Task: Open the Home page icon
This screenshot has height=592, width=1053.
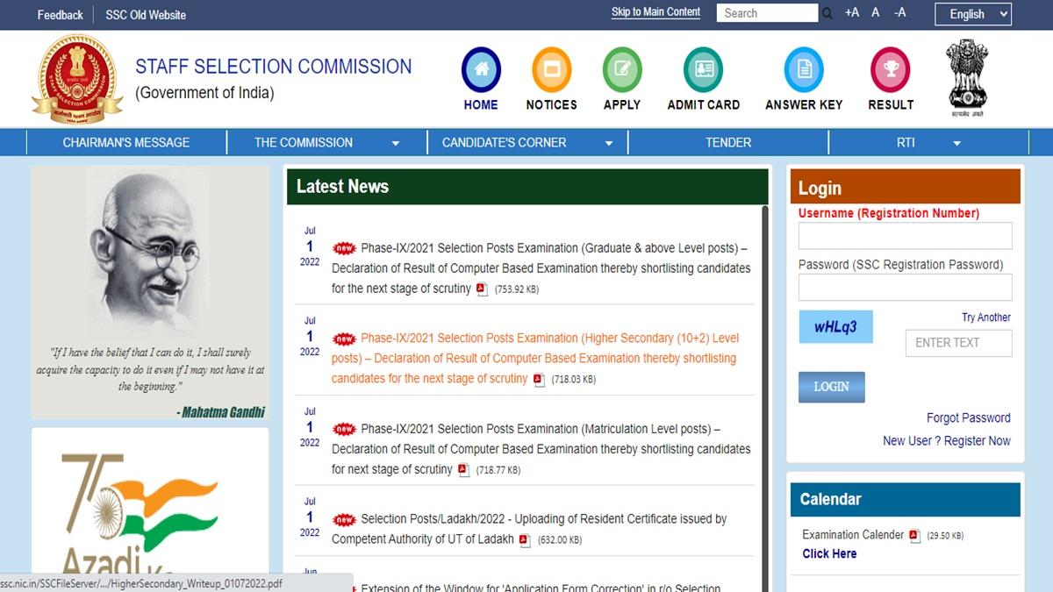Action: pyautogui.click(x=480, y=68)
